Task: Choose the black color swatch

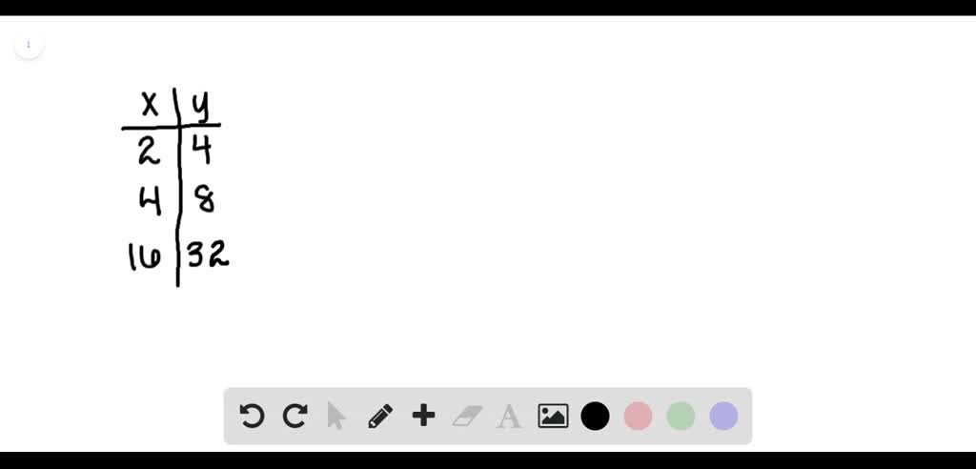Action: click(595, 416)
